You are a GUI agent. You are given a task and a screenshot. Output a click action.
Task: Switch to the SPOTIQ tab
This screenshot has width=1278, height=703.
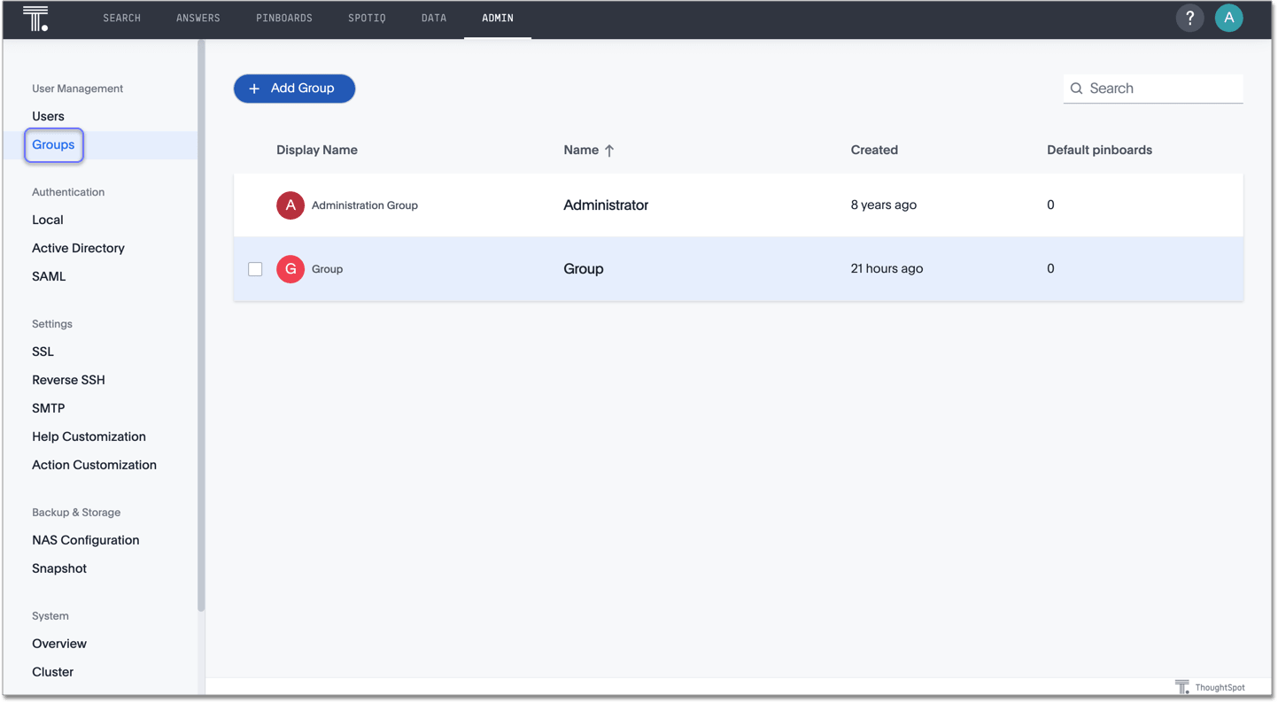367,18
